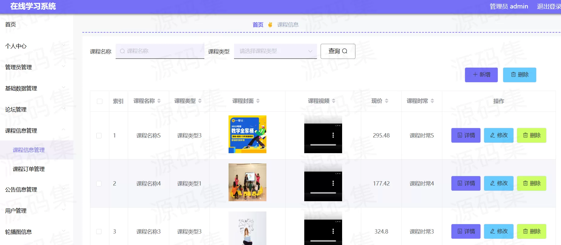The width and height of the screenshot is (561, 245).
Task: Sort table by 课程封面 column arrows
Action: (x=258, y=101)
